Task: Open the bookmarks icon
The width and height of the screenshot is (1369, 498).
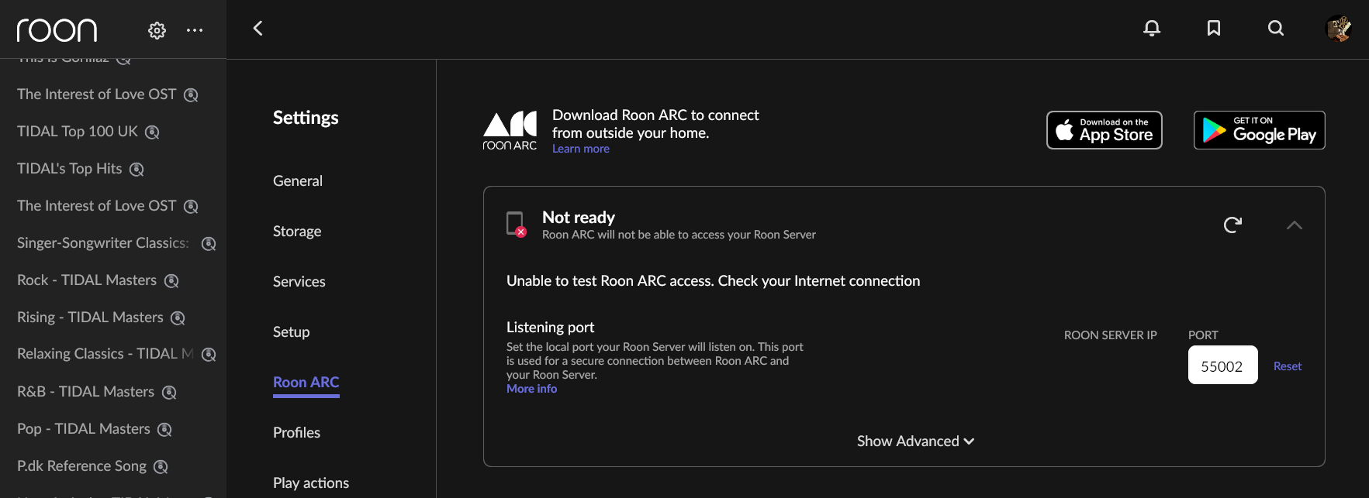Action: coord(1214,29)
